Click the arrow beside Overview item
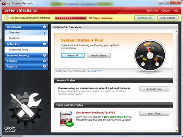 click(45, 33)
